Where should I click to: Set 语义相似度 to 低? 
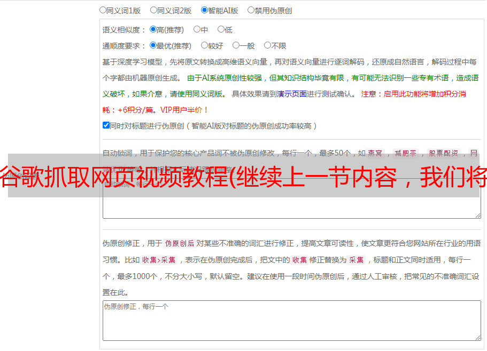point(221,29)
